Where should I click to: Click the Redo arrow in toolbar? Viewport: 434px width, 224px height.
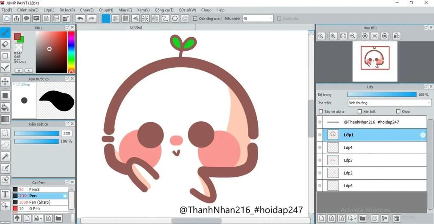tap(92, 19)
